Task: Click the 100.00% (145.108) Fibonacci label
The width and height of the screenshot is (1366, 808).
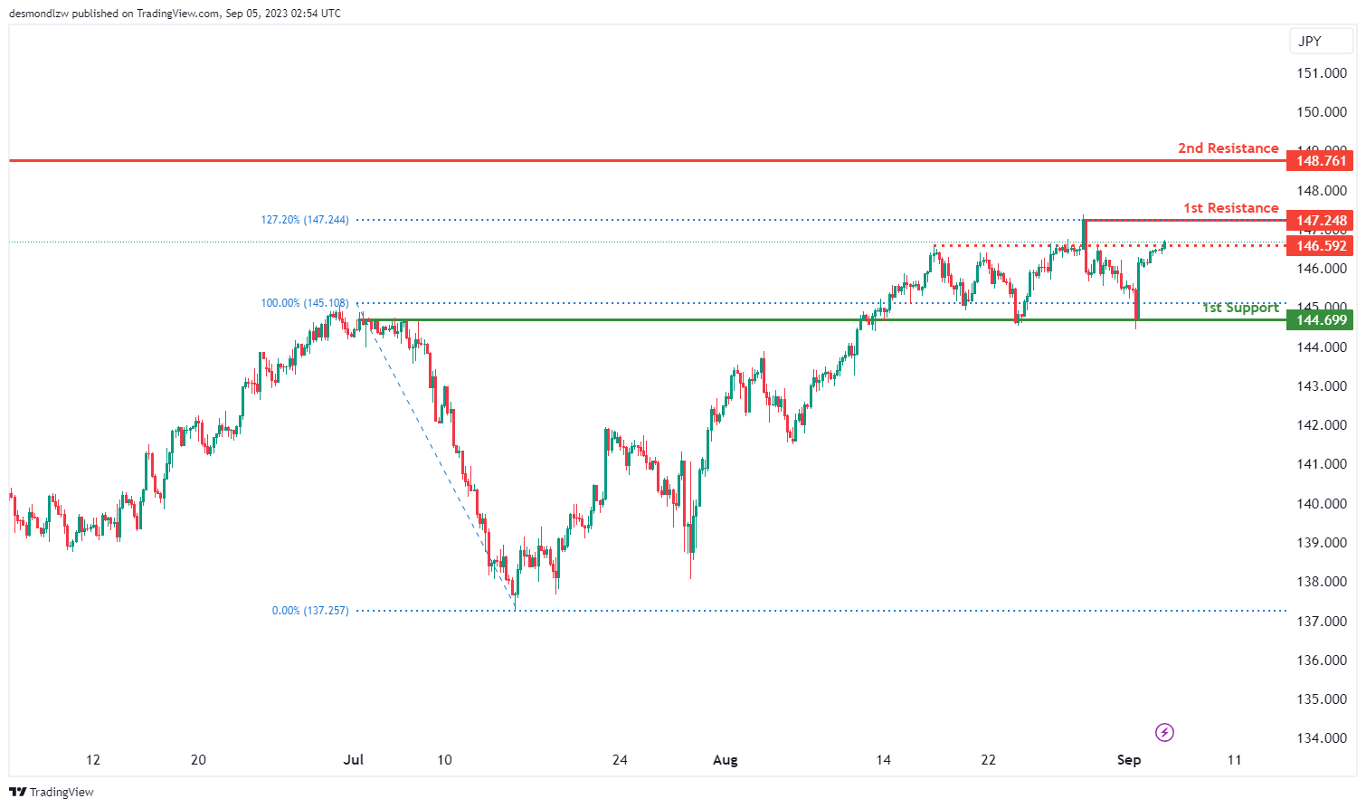Action: 305,303
